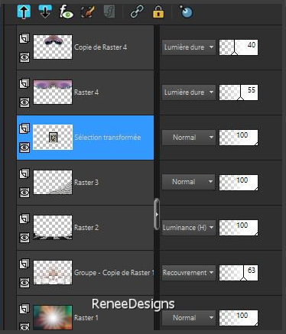Open blend mode dropdown for Raster 3

(x=189, y=182)
